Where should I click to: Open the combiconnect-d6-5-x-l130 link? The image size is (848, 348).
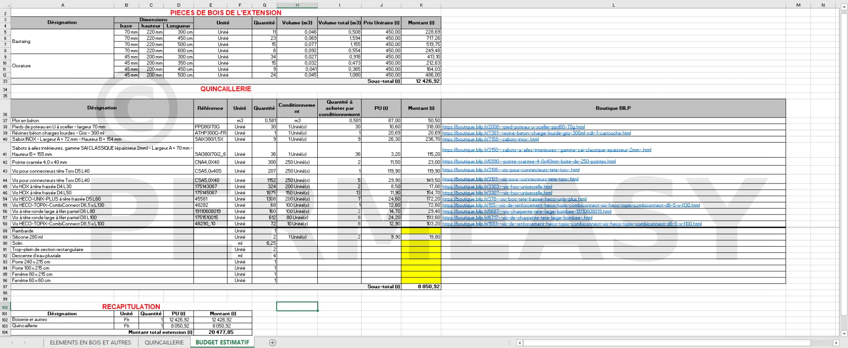point(571,205)
